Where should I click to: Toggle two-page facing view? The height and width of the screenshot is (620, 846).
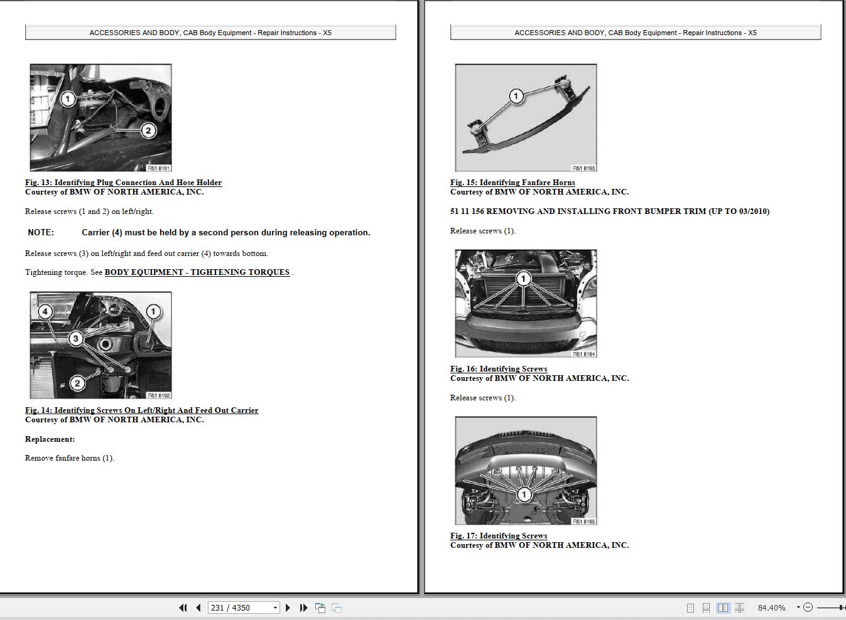click(x=723, y=607)
